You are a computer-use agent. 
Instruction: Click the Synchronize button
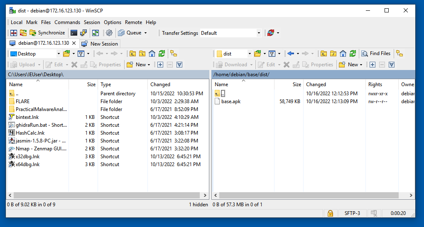(47, 33)
